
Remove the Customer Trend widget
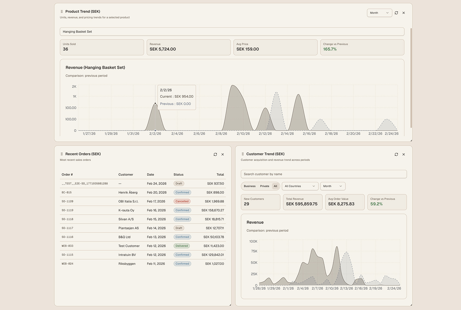pos(404,154)
